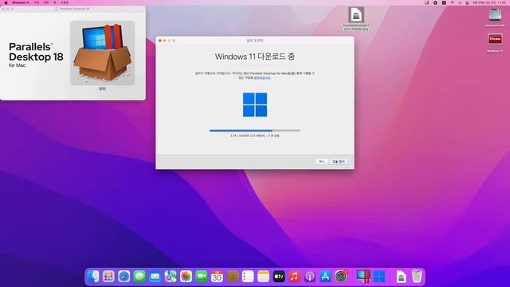Open System Preferences with the badge in the Dock

[341, 277]
